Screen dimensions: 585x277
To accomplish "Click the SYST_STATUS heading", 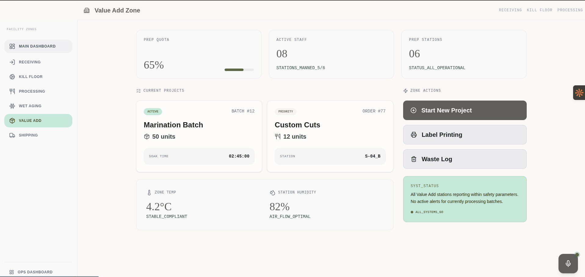I will (424, 186).
